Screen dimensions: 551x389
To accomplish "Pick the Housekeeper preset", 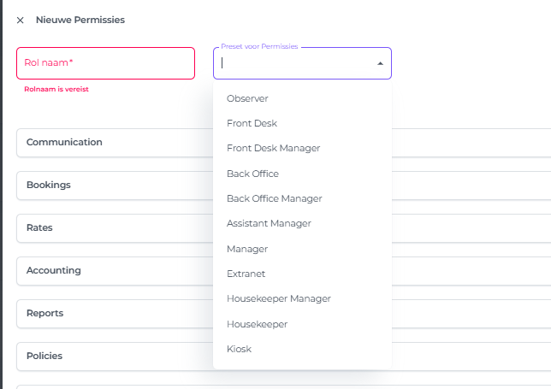I will [x=257, y=324].
